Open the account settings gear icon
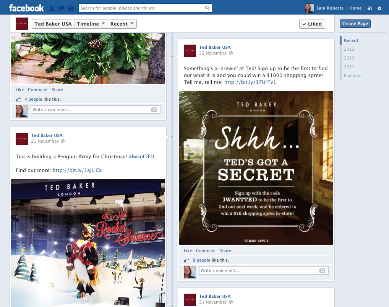Screen dimensions: 389x307 pyautogui.click(x=379, y=8)
